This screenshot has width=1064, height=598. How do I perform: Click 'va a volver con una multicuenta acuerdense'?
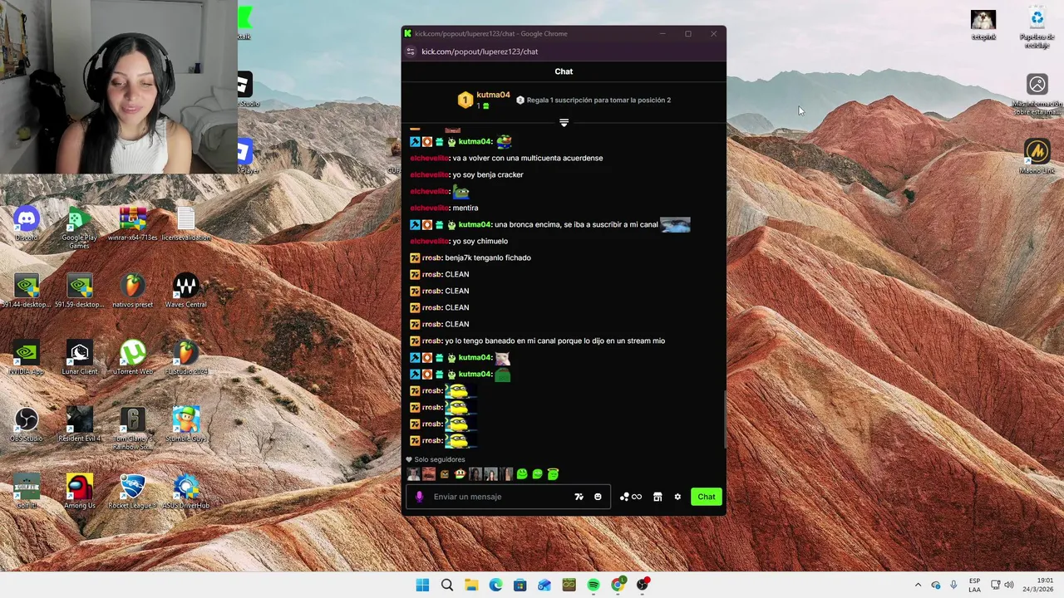point(528,158)
